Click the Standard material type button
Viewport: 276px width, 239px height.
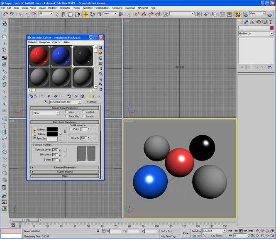pyautogui.click(x=92, y=102)
